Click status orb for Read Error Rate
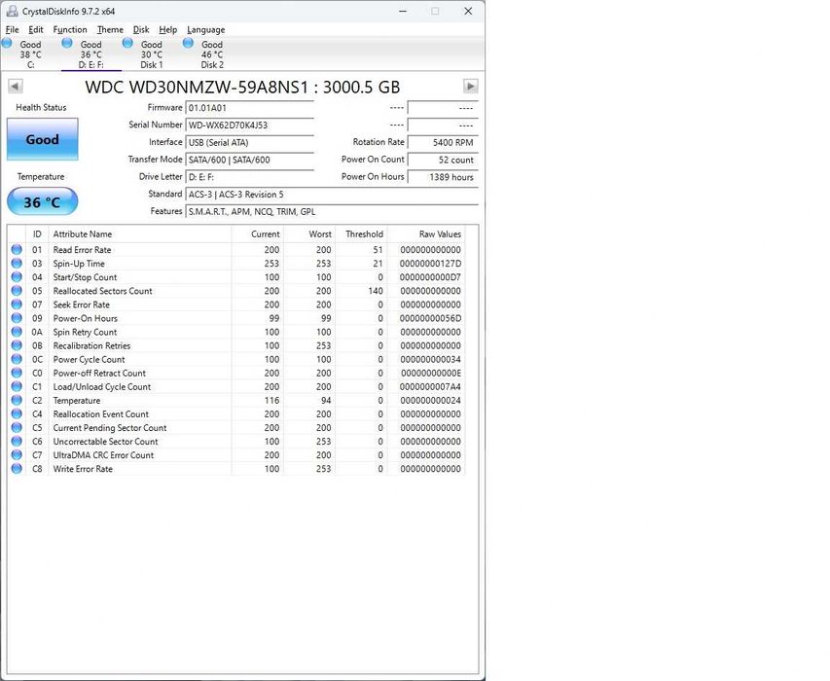The width and height of the screenshot is (830, 681). point(17,249)
